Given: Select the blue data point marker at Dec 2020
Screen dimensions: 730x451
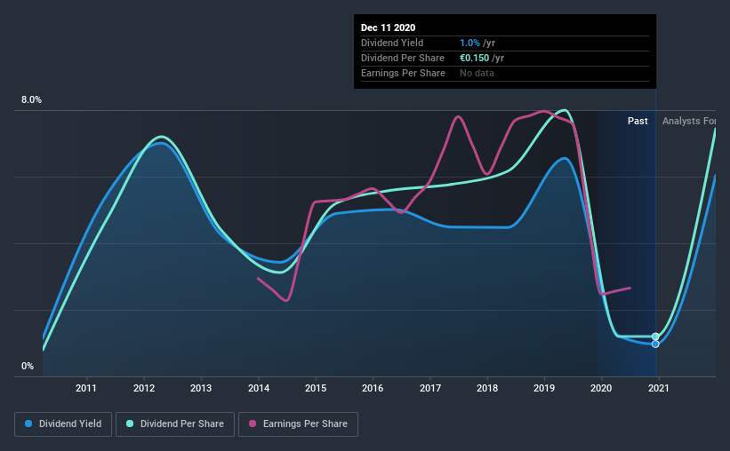Looking at the screenshot, I should coord(655,344).
